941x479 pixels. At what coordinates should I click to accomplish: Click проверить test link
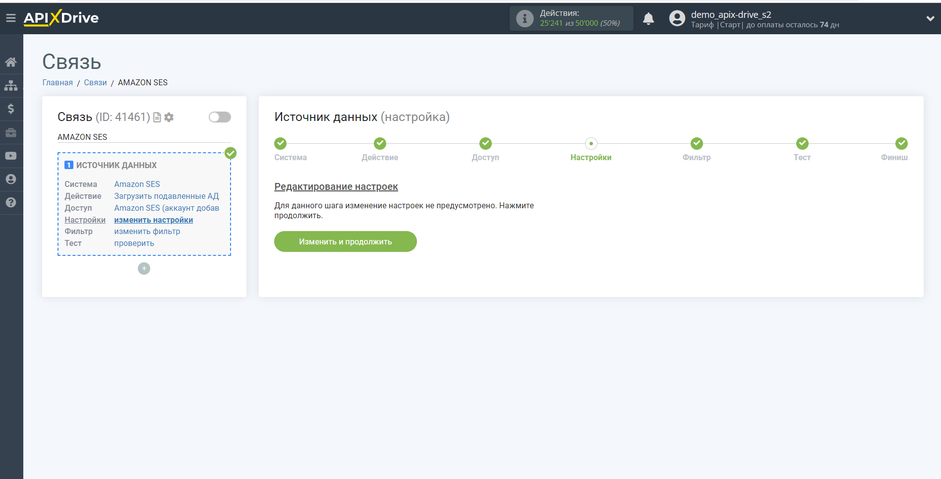click(x=134, y=243)
